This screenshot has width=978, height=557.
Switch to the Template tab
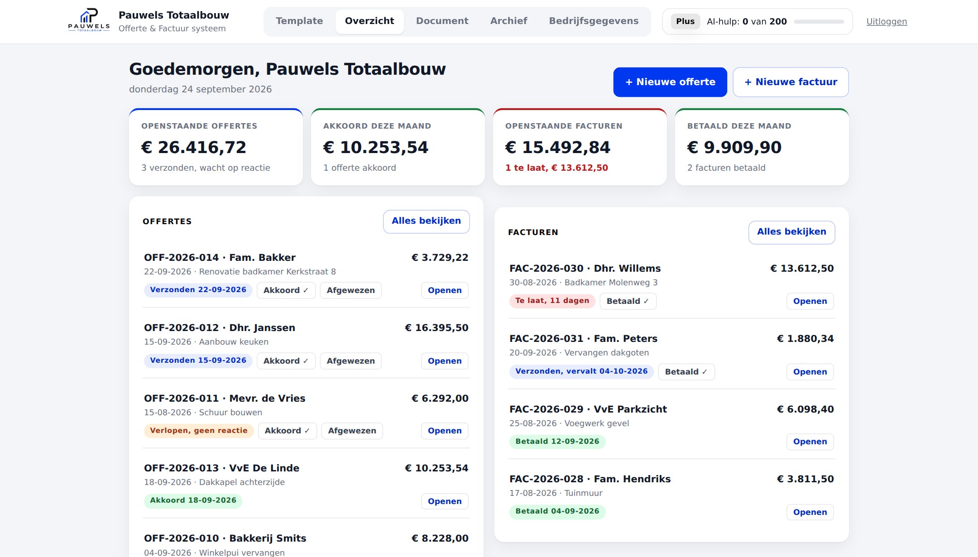click(x=299, y=21)
